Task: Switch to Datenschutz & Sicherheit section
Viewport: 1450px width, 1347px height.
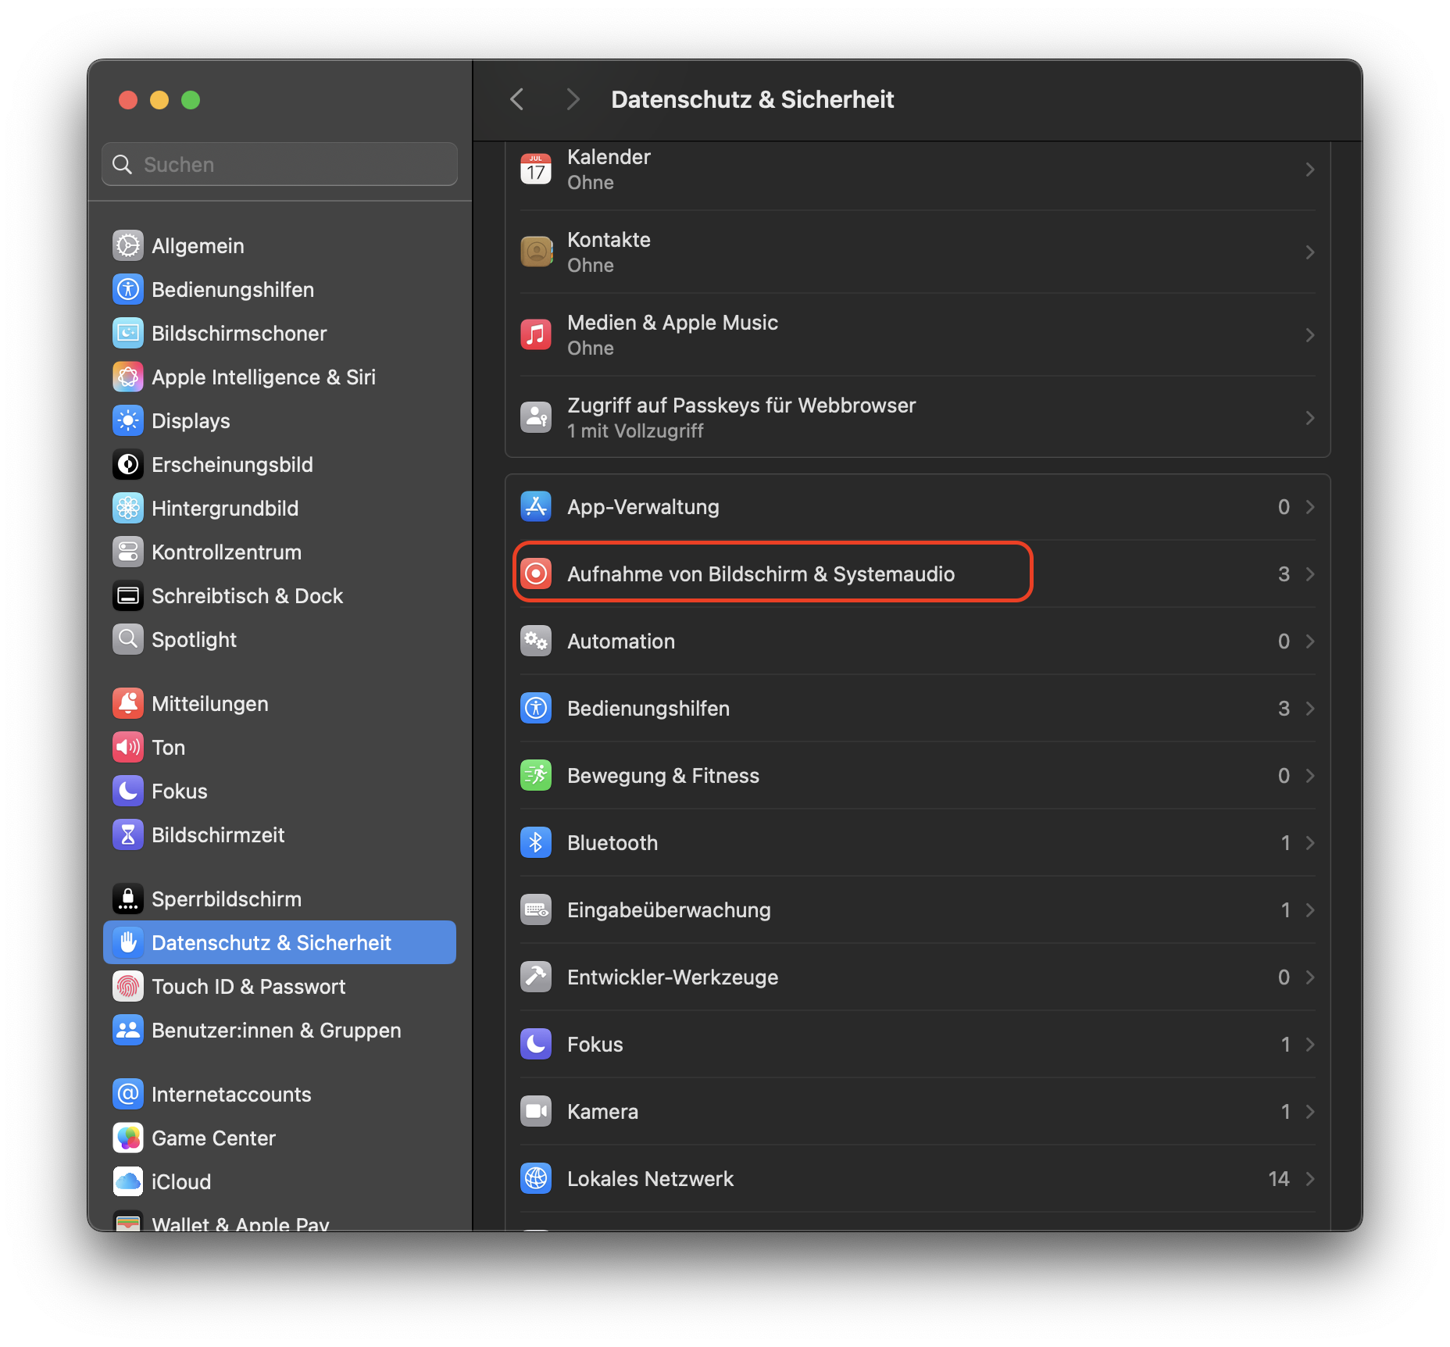Action: click(x=272, y=942)
